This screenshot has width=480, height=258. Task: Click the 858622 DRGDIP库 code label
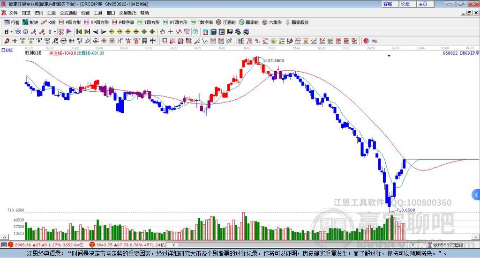point(461,53)
